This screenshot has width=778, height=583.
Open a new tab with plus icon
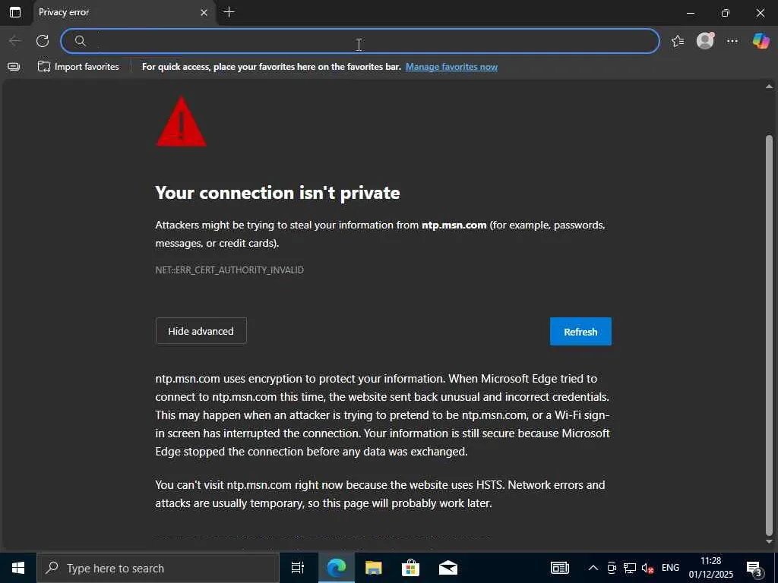[229, 12]
